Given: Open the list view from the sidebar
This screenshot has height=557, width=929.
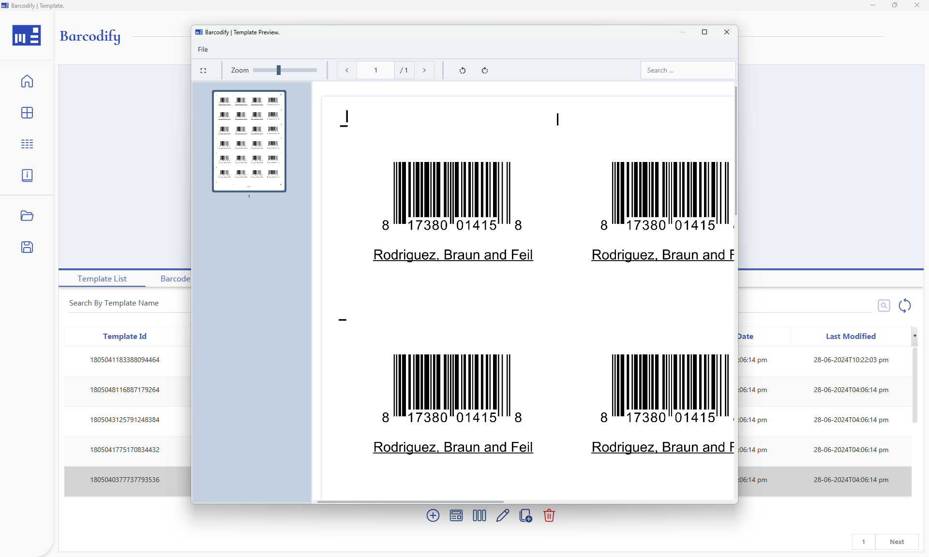Looking at the screenshot, I should click(27, 144).
